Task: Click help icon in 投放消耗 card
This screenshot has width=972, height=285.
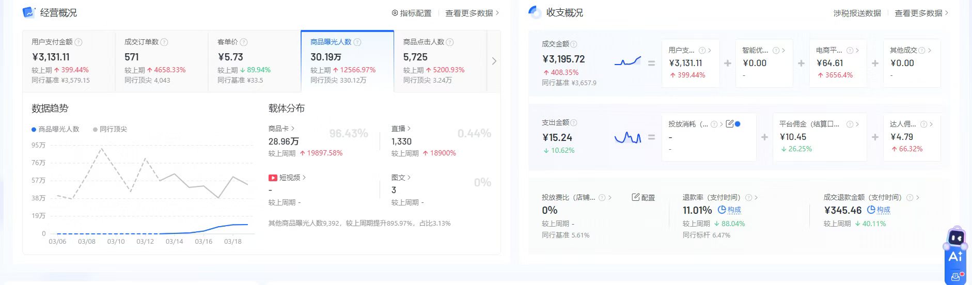Action: coord(714,124)
